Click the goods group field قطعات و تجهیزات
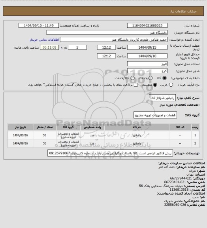Image resolution: width=207 pixels, height=228 pixels. (155, 115)
